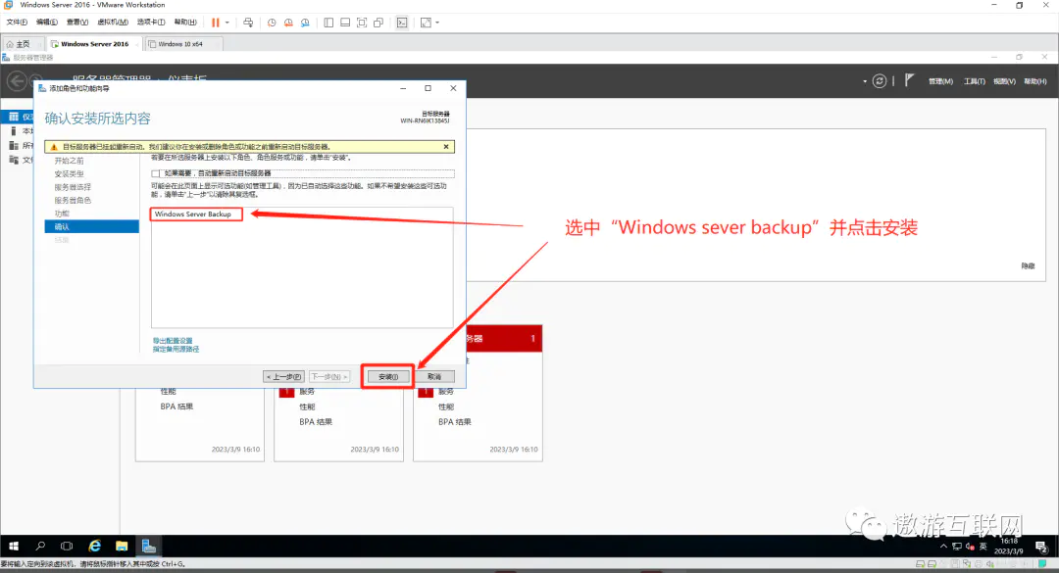Click the 取消 (Cancel) button in wizard

coord(434,376)
